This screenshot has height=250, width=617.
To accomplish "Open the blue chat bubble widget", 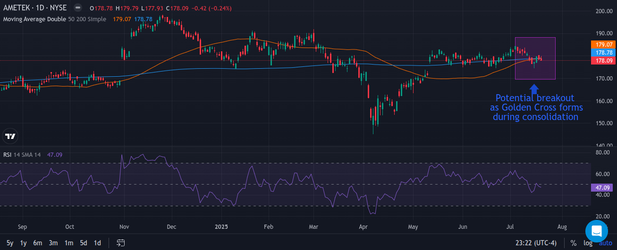I will pyautogui.click(x=596, y=231).
